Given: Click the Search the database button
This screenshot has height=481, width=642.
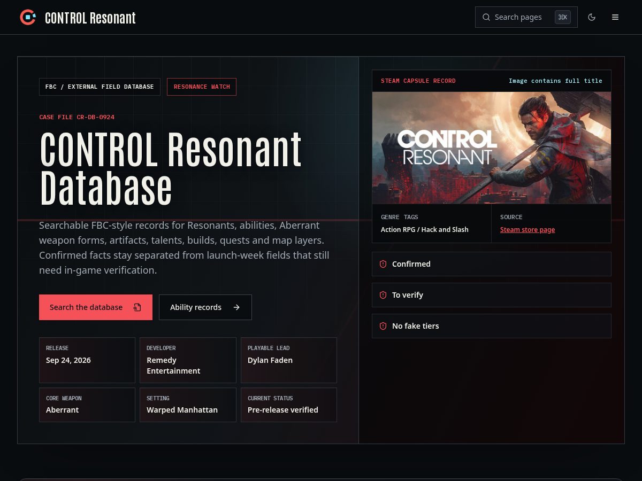Looking at the screenshot, I should pos(96,307).
